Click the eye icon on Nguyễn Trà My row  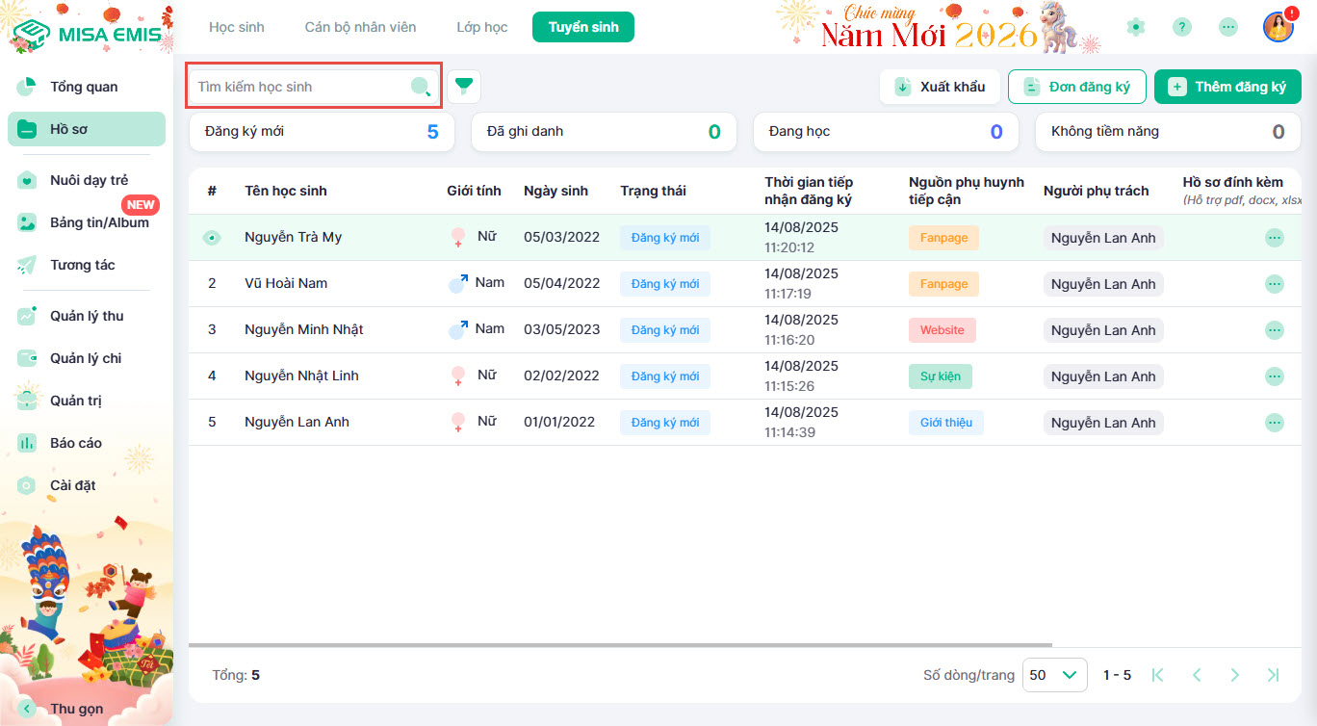pos(212,238)
